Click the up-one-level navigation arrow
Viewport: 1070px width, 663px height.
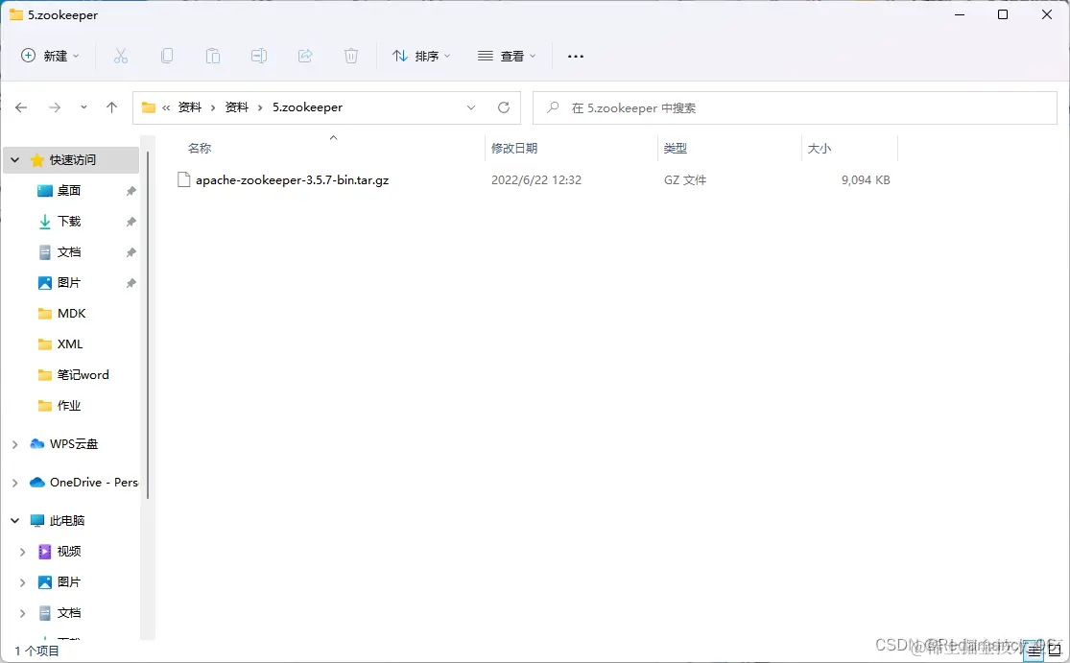[111, 107]
